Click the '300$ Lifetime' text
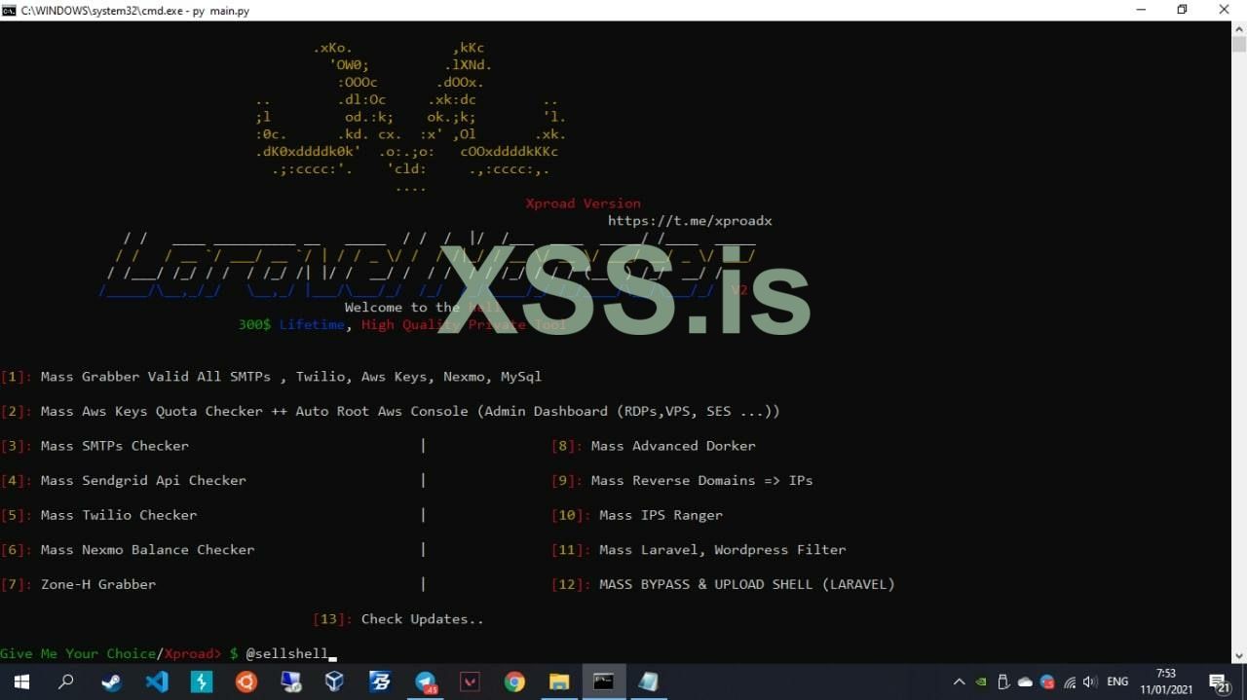The width and height of the screenshot is (1247, 700). pyautogui.click(x=291, y=325)
